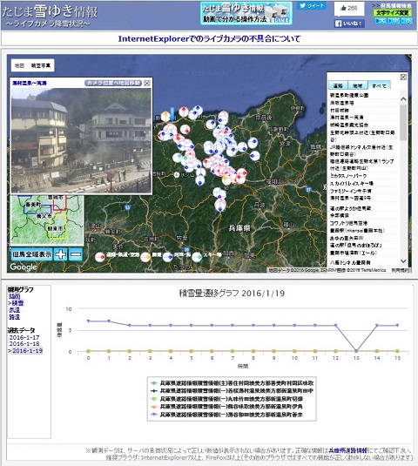Viewport: 418px width, 466px height.
Task: Select the red 豊岡市 region on mini map
Action: click(x=60, y=204)
